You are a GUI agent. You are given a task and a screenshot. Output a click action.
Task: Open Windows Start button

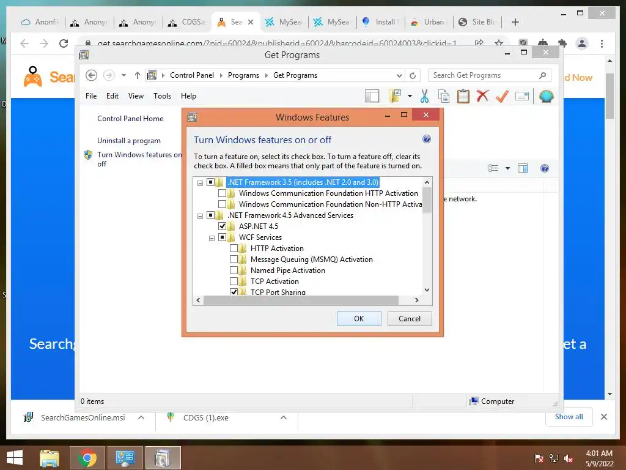15,458
